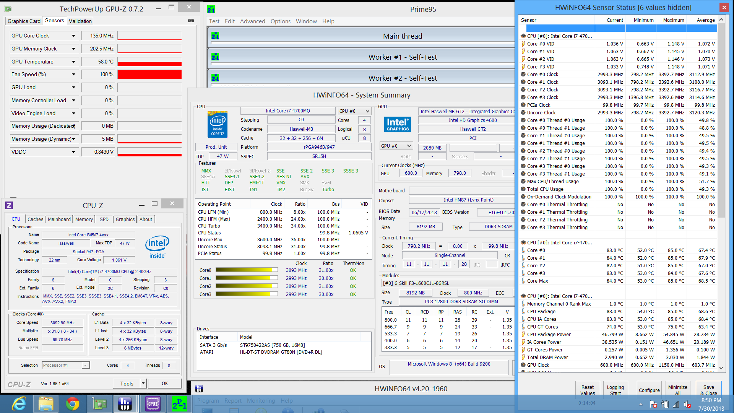This screenshot has width=734, height=413.
Task: Click the Worker #2 Self-Test window icon
Action: click(x=215, y=78)
